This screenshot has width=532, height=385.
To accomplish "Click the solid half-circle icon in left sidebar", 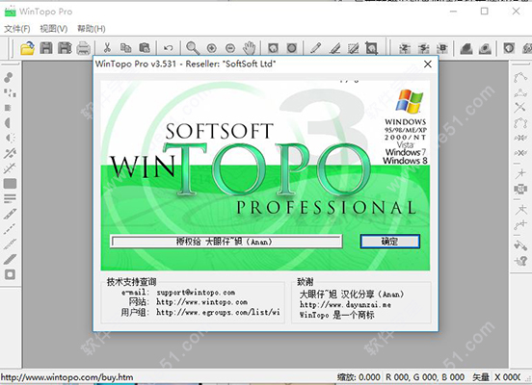I will [8, 122].
